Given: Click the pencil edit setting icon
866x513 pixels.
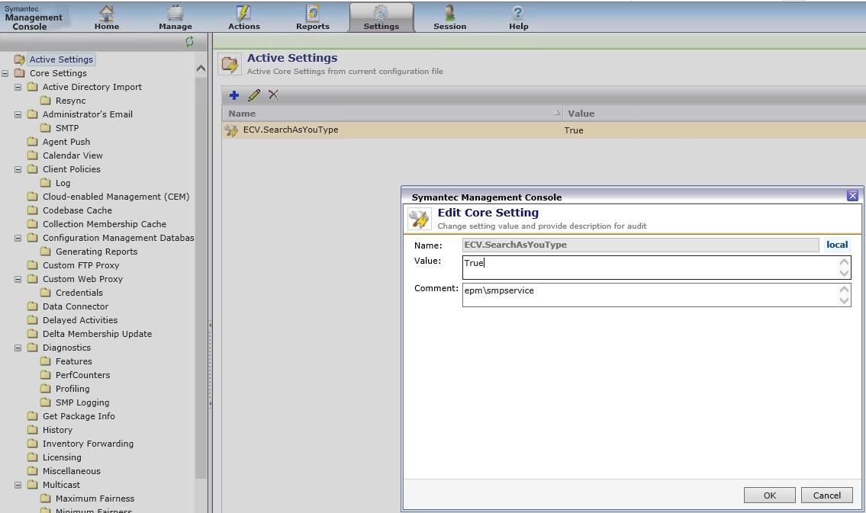Looking at the screenshot, I should (254, 95).
